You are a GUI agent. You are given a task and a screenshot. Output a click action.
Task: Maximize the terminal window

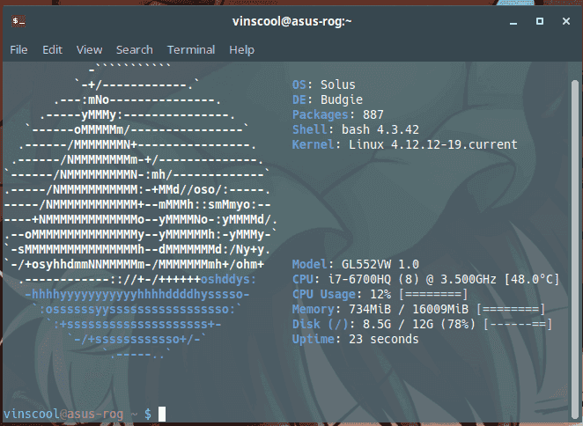coord(540,21)
